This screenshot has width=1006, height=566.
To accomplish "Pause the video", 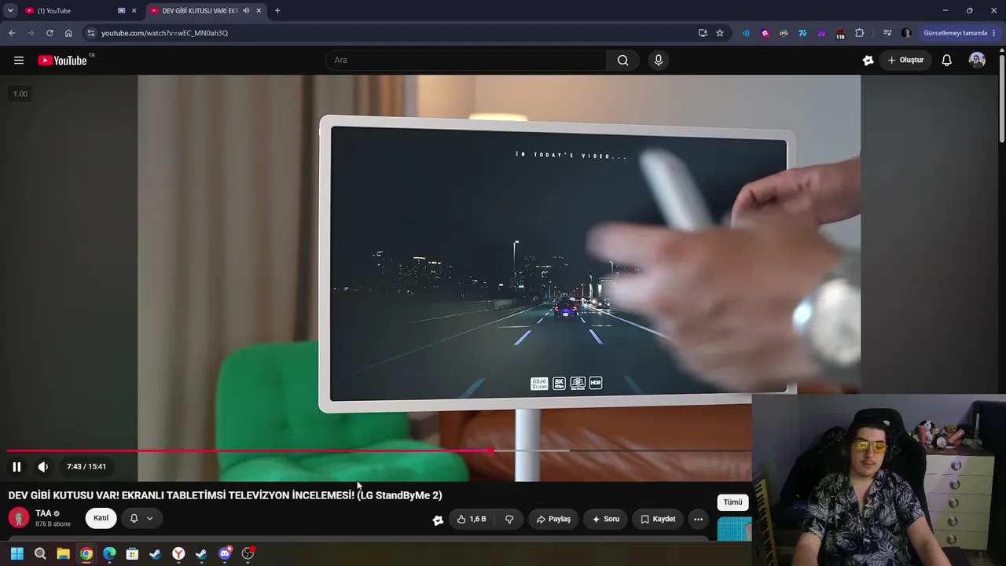I will (x=17, y=467).
